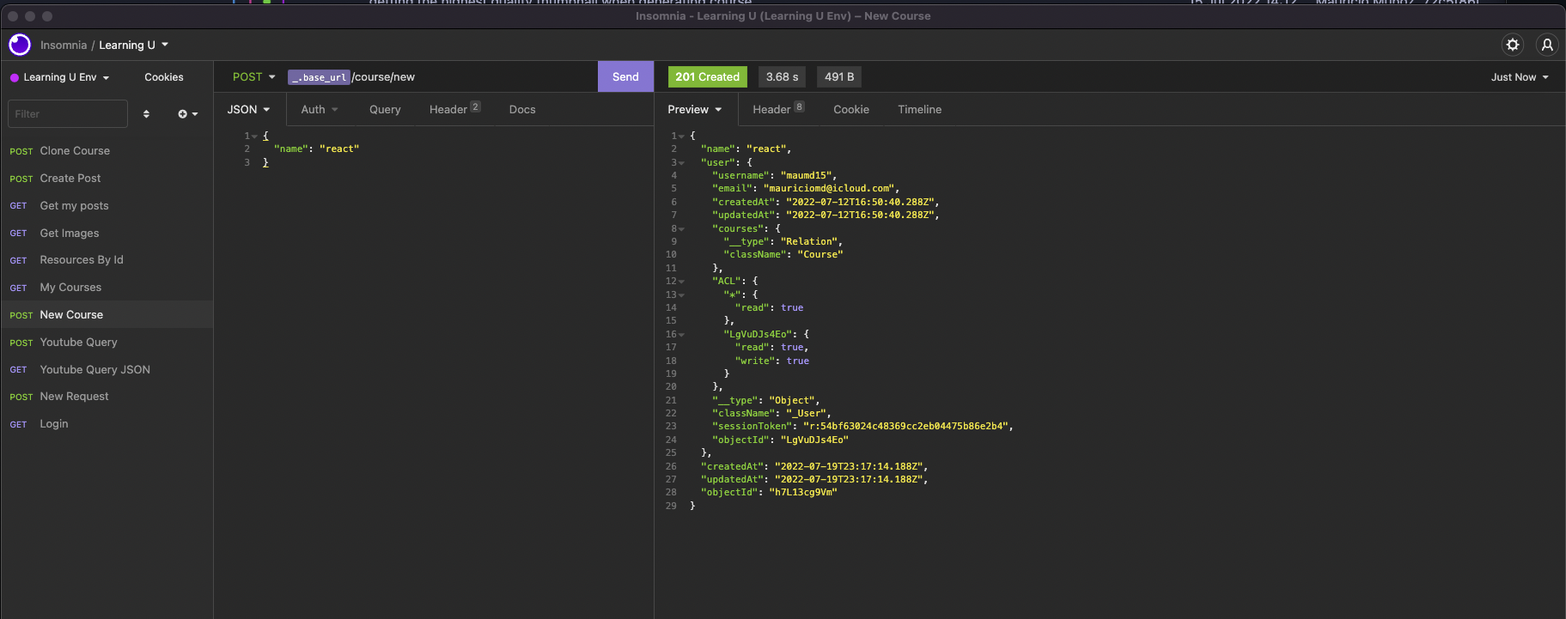Click in the Filter input field
Screen dimensions: 1566x619
point(67,113)
